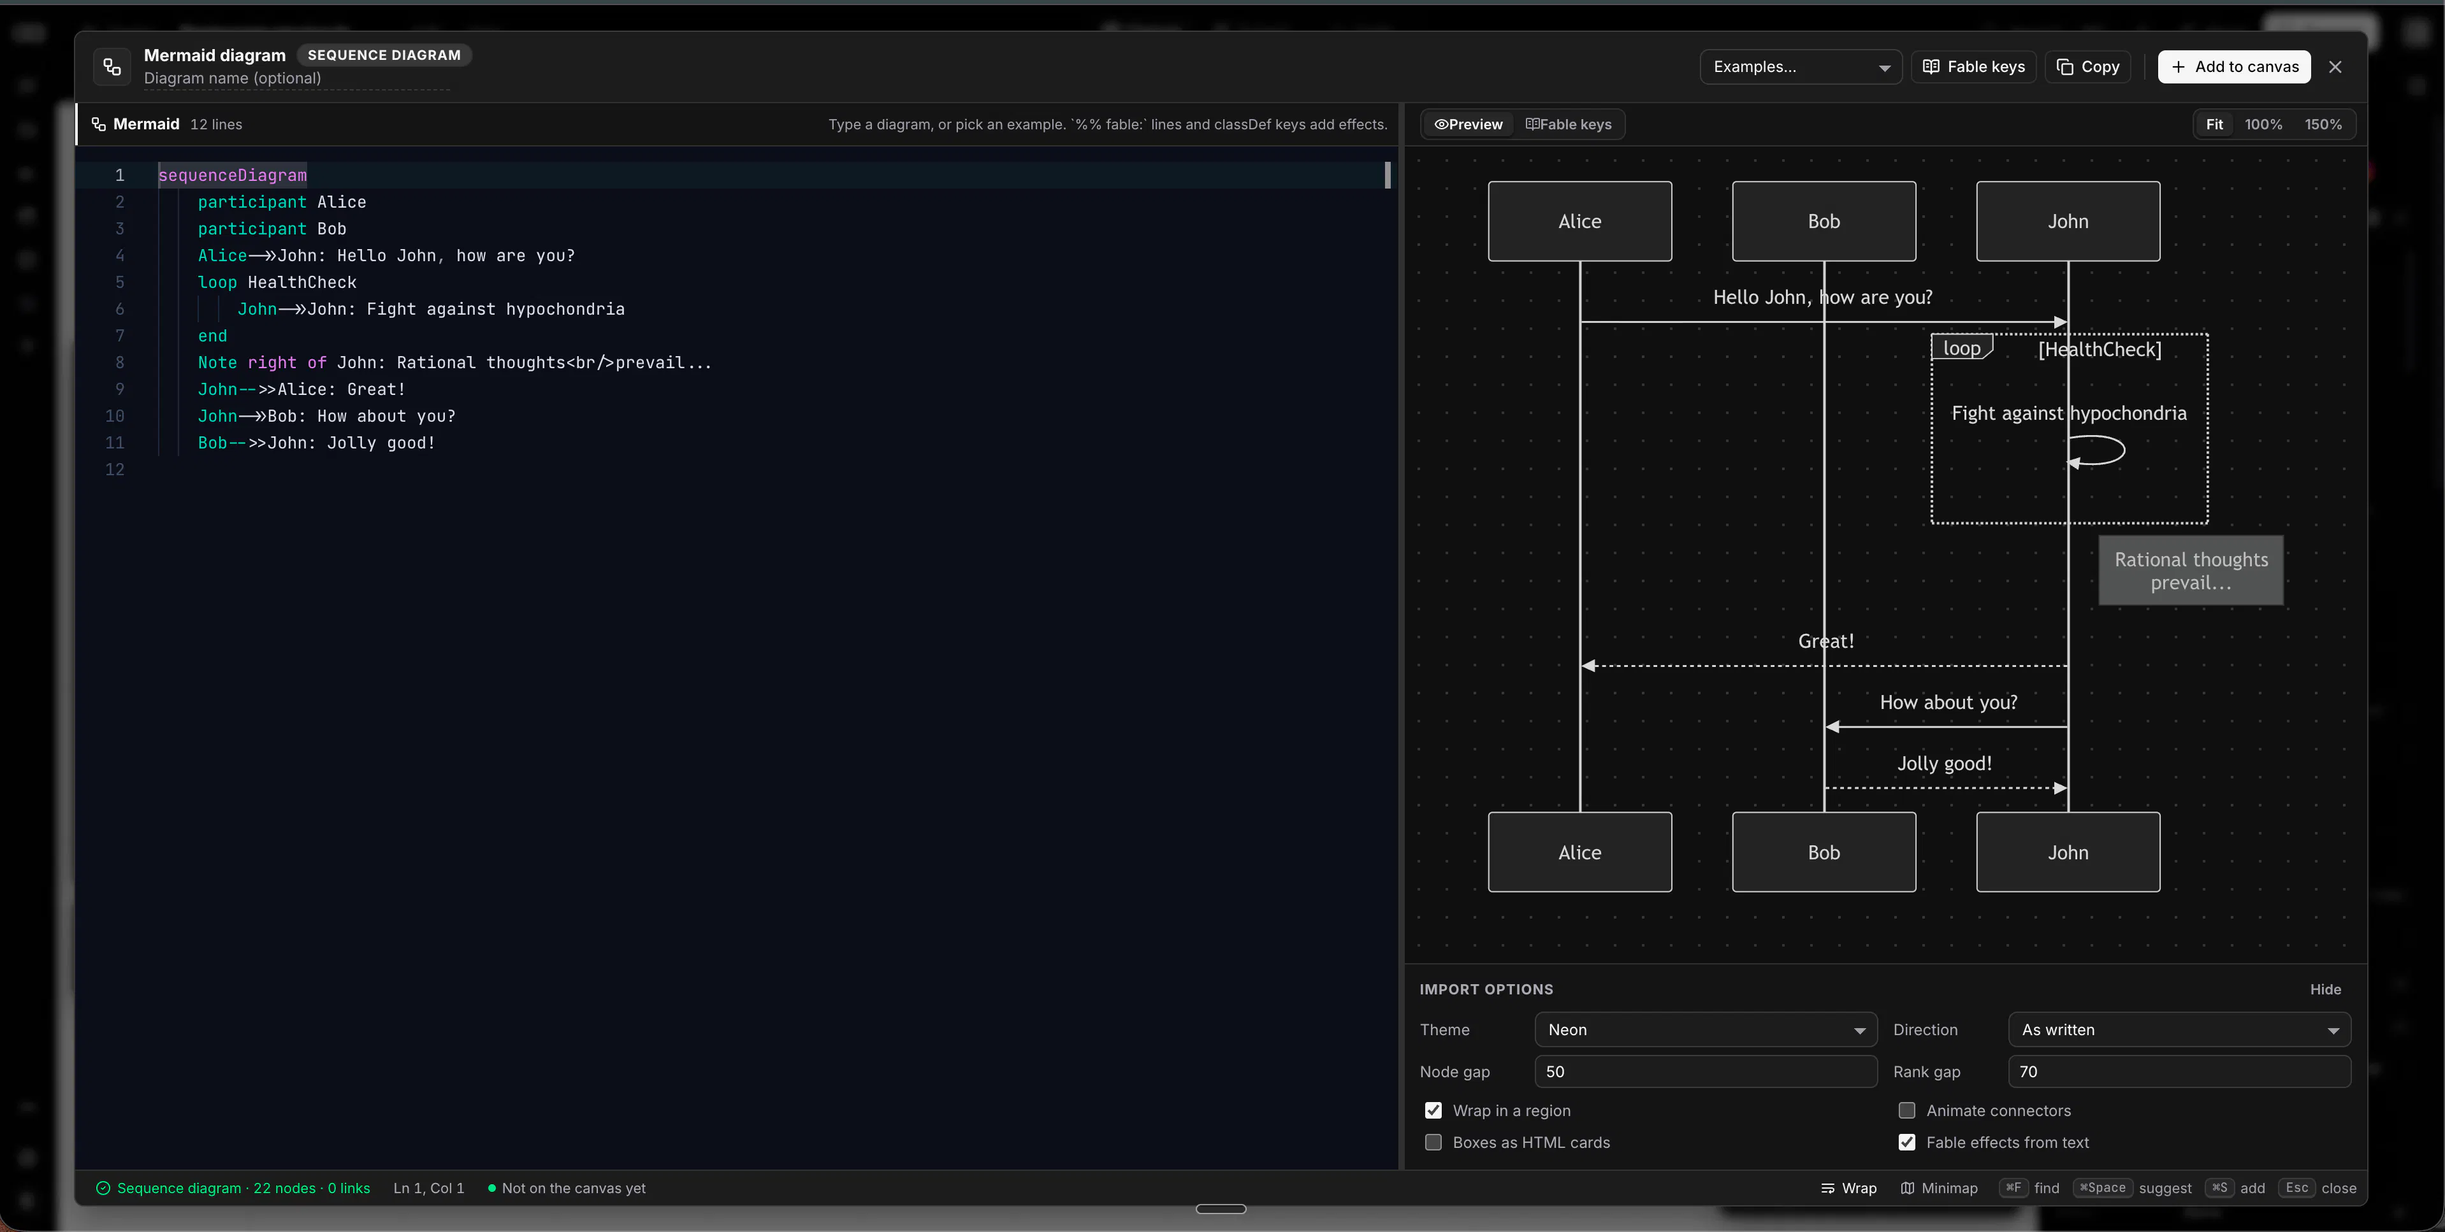Click the plus icon on Add to canvas

tap(2179, 66)
